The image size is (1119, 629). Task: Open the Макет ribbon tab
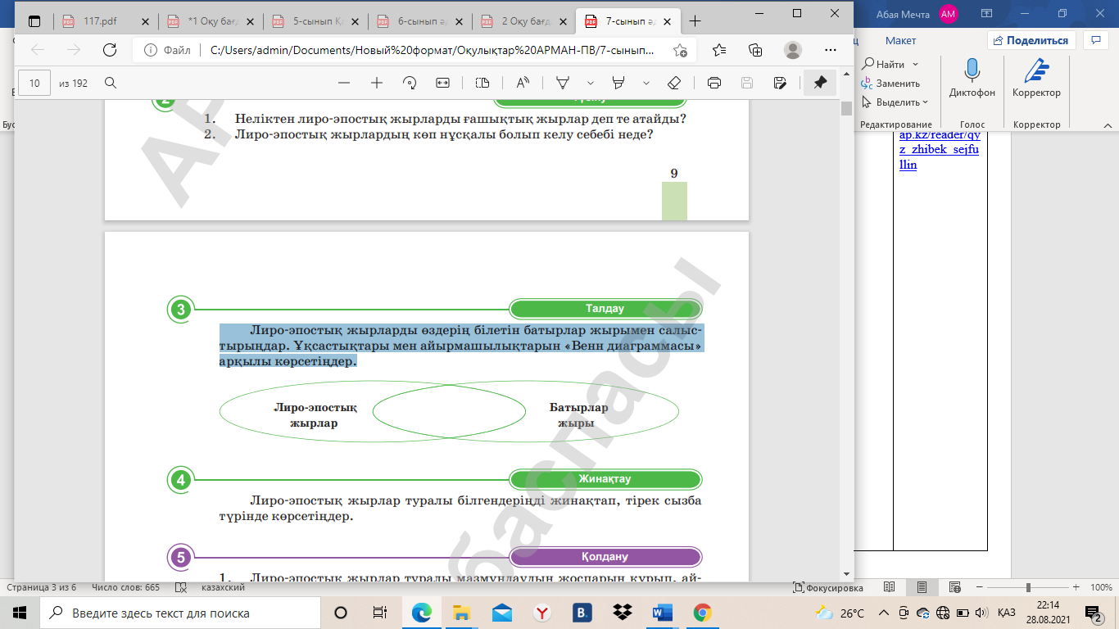(900, 40)
